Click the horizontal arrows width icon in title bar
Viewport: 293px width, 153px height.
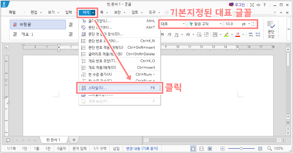pos(259,5)
